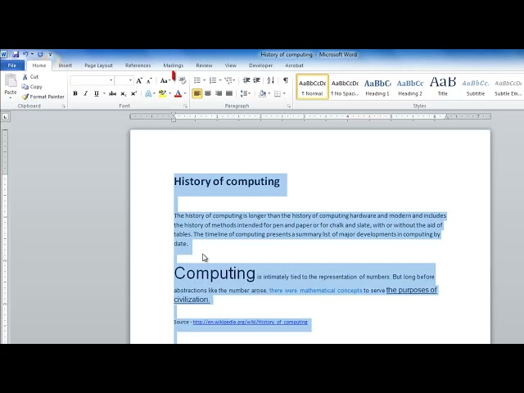The width and height of the screenshot is (524, 393).
Task: Click the Paste clipboard icon
Action: (11, 81)
